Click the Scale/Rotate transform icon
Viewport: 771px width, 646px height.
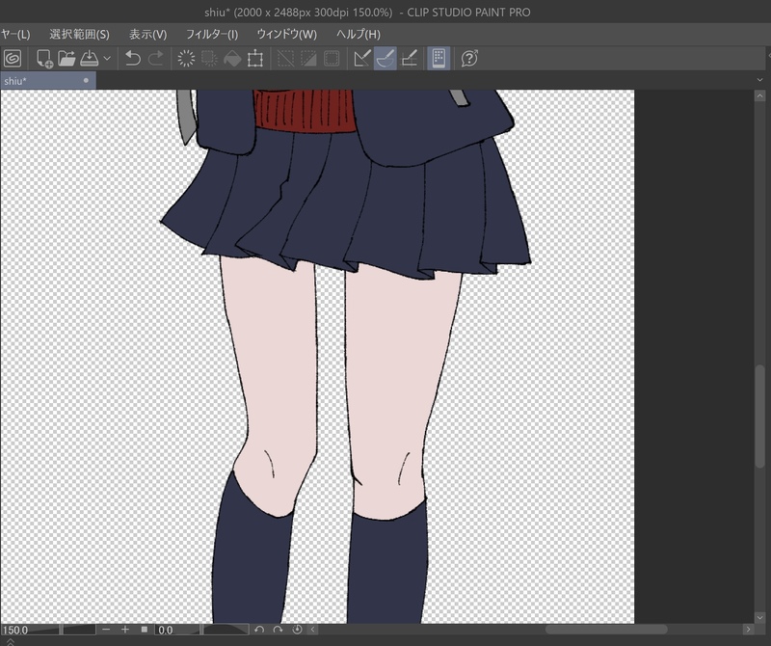255,59
